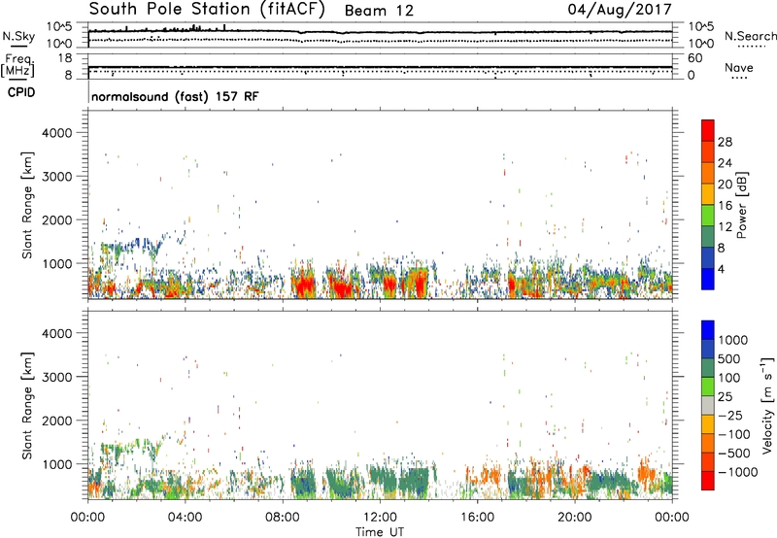Click the '16:00' time axis tick label
Screen dimensions: 777x538
click(x=477, y=518)
